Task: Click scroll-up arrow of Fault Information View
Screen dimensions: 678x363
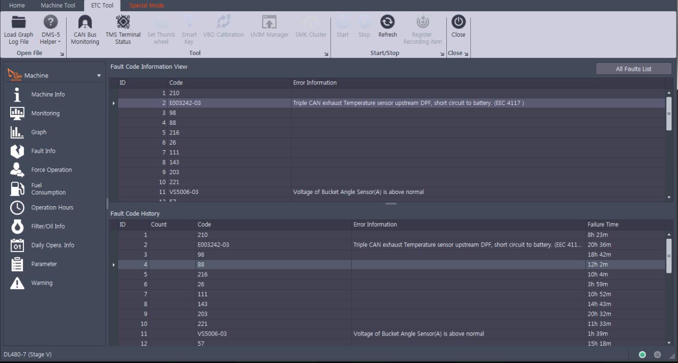Action: (x=669, y=92)
